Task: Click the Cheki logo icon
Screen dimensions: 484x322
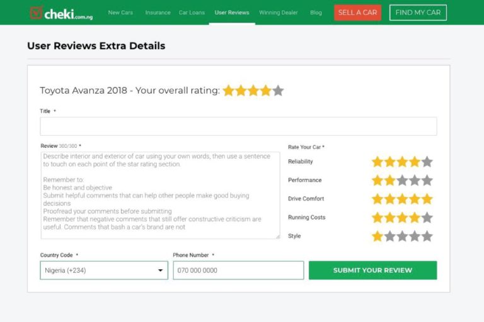Action: [x=36, y=13]
